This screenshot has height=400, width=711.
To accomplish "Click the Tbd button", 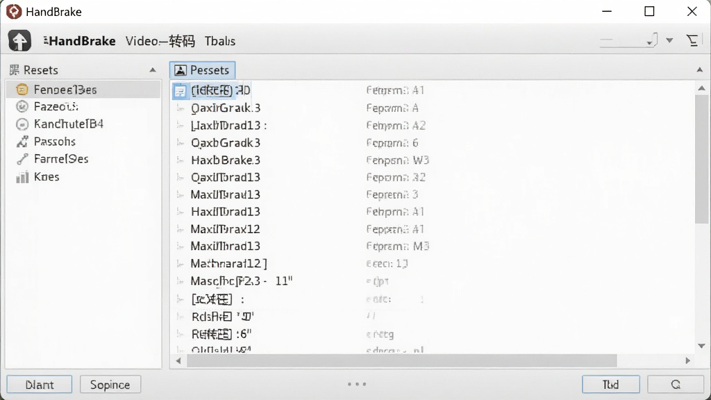I will click(x=611, y=385).
